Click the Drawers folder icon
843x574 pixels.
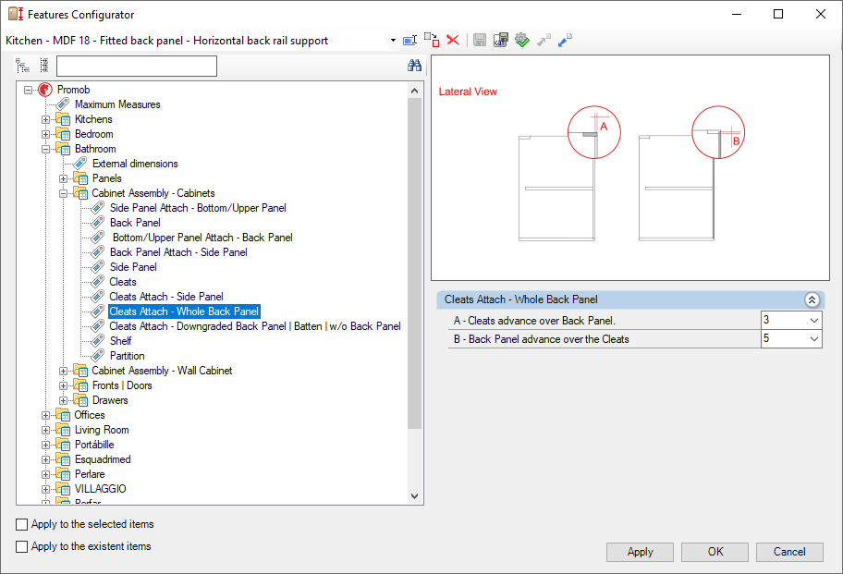(x=80, y=400)
